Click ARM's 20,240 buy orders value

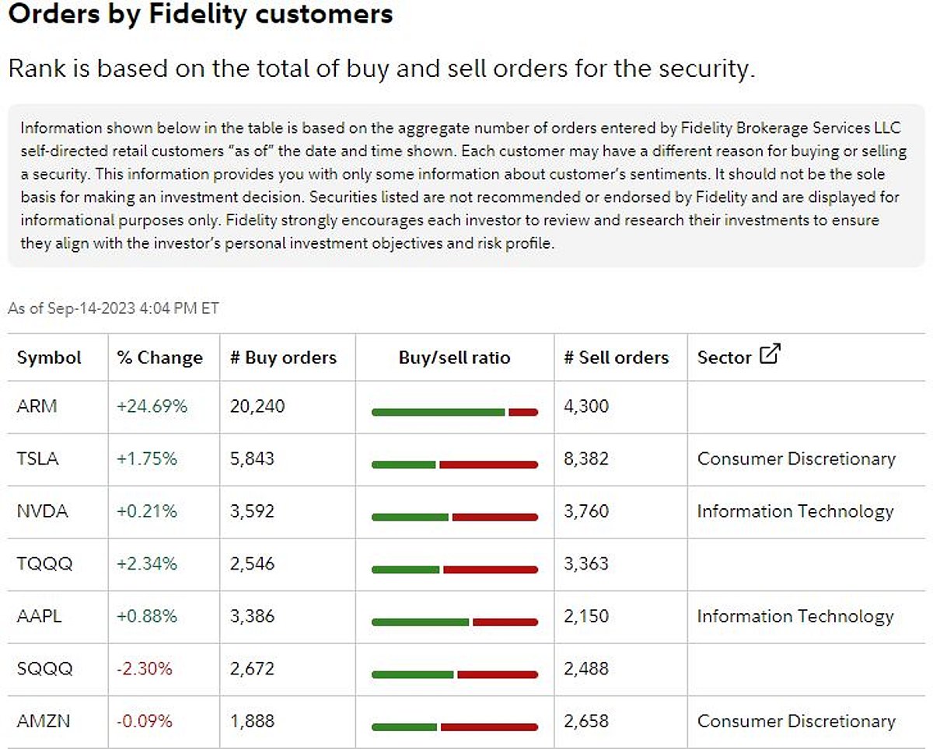pos(257,406)
